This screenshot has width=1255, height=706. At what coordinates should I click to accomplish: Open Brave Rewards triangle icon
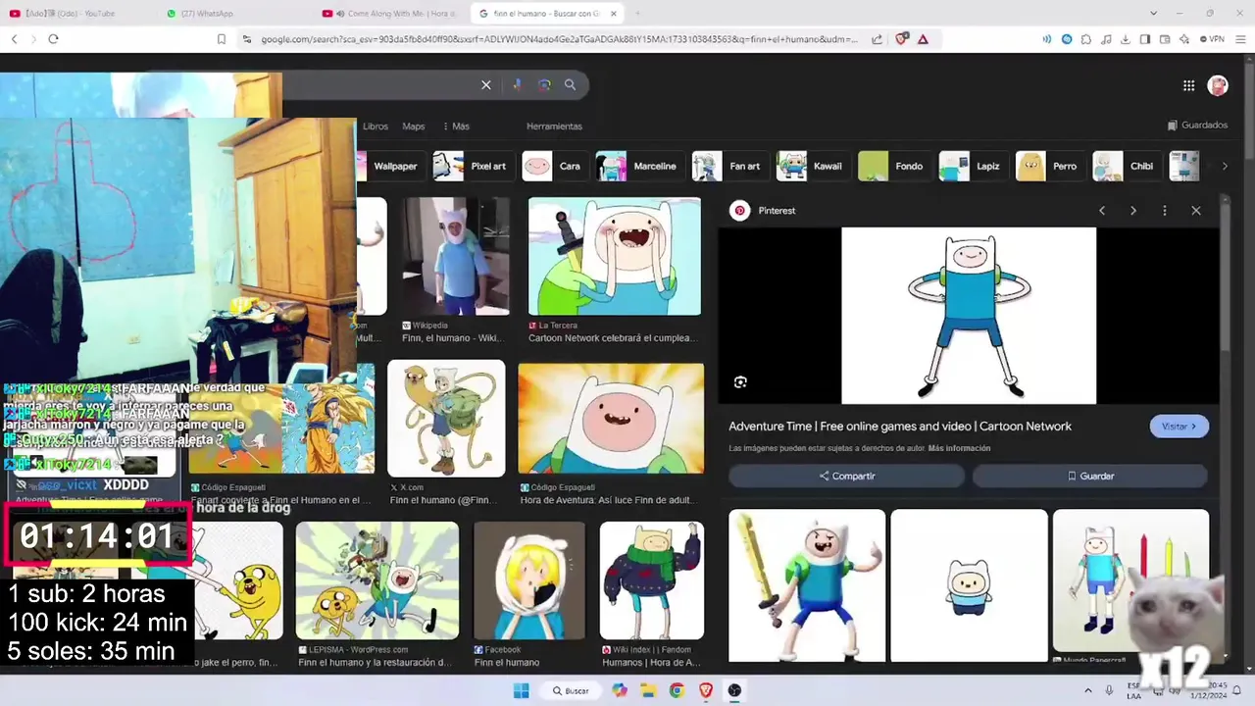[923, 39]
